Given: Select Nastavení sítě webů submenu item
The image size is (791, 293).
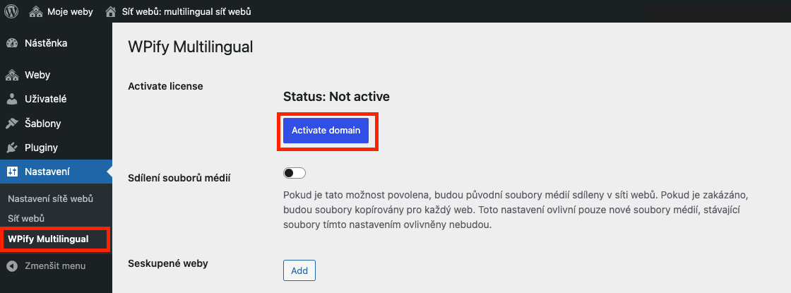Looking at the screenshot, I should [x=50, y=198].
